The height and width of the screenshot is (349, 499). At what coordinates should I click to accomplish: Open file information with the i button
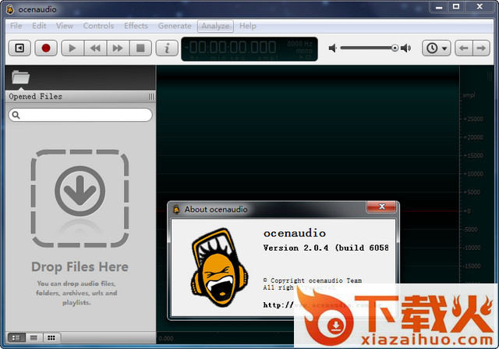[x=167, y=48]
